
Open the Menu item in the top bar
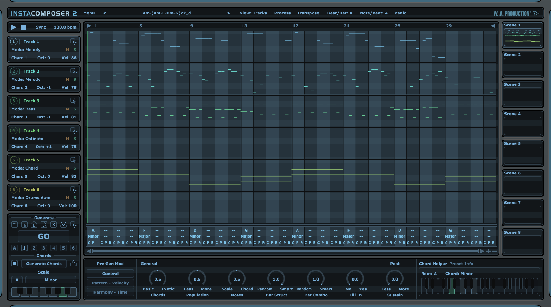click(89, 13)
